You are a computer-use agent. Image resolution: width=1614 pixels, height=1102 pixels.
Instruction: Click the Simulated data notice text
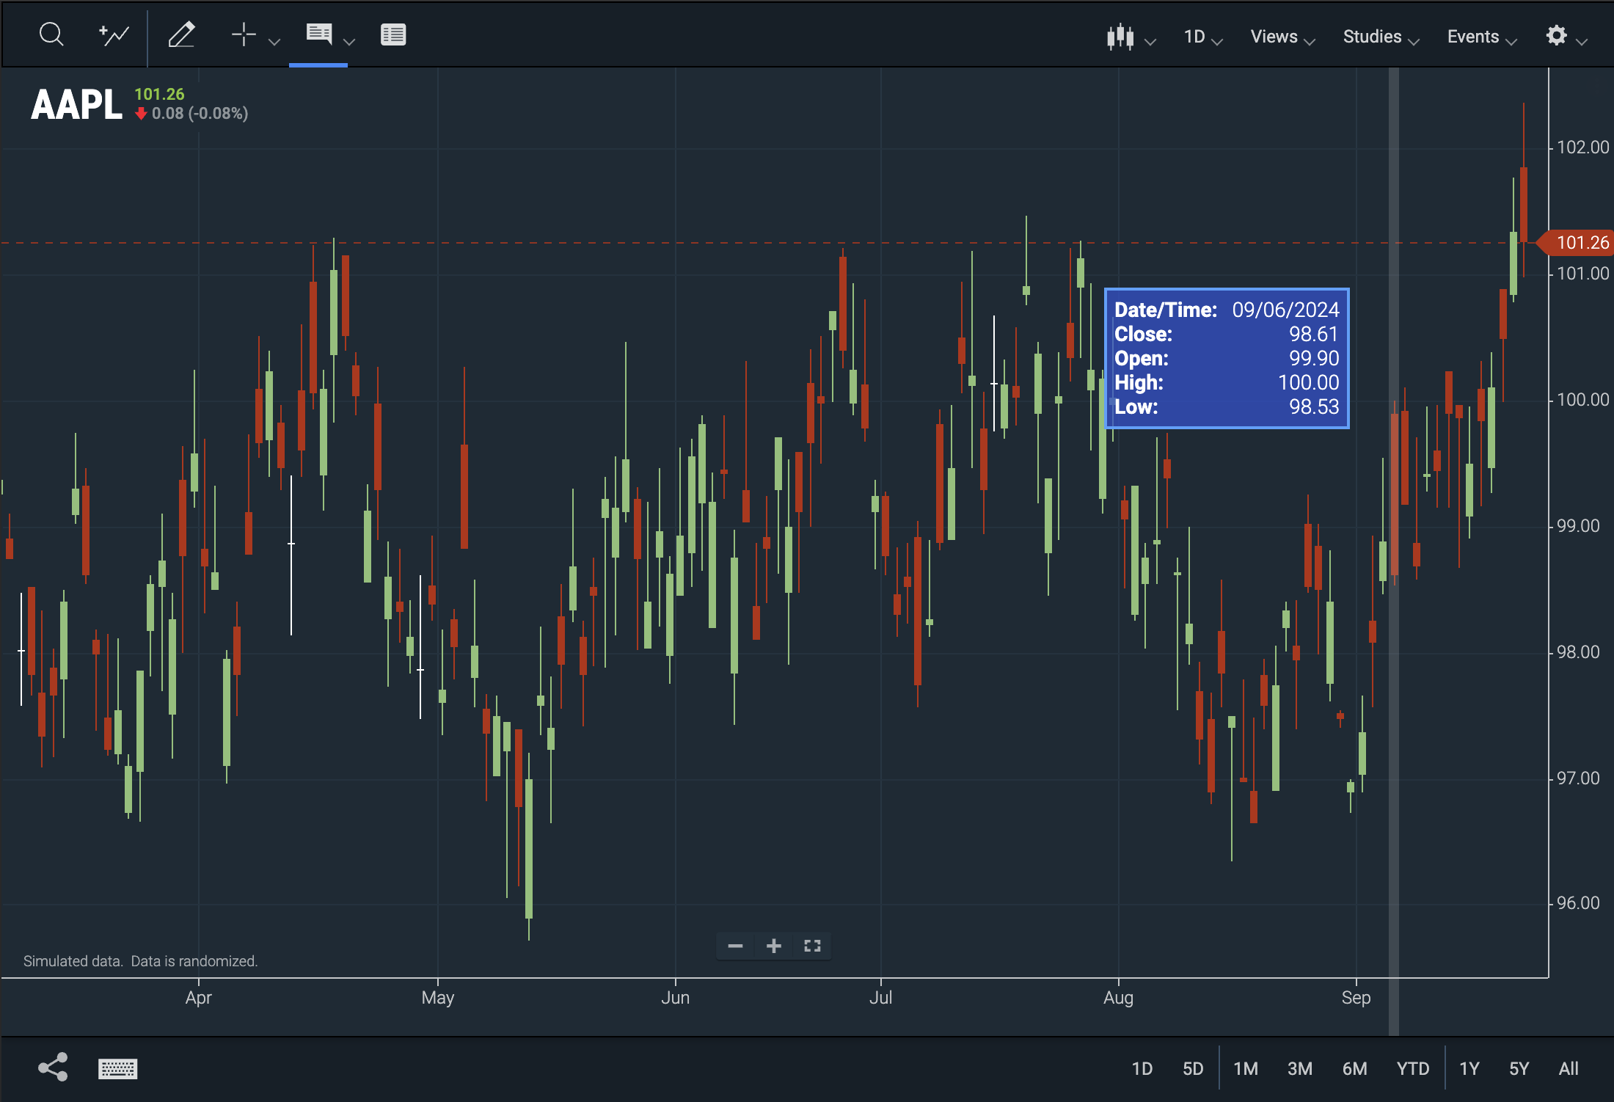point(140,961)
